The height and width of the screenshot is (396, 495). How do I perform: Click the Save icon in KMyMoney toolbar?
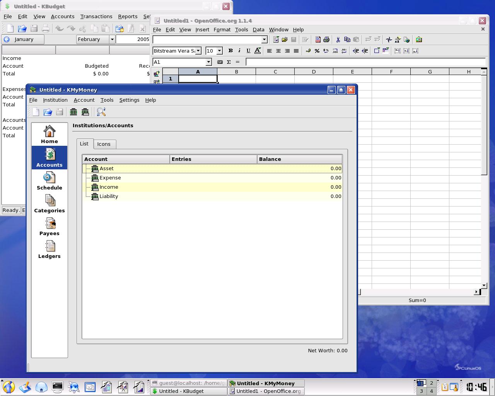click(60, 112)
